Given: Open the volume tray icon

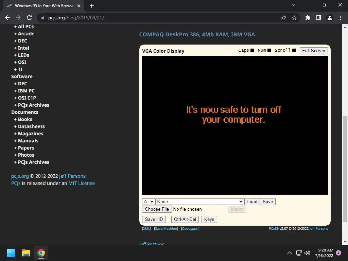Looking at the screenshot, I should [x=307, y=253].
